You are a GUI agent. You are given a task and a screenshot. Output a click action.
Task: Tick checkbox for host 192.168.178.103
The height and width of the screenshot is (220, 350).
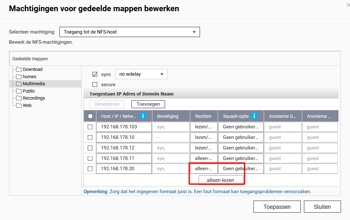point(90,127)
